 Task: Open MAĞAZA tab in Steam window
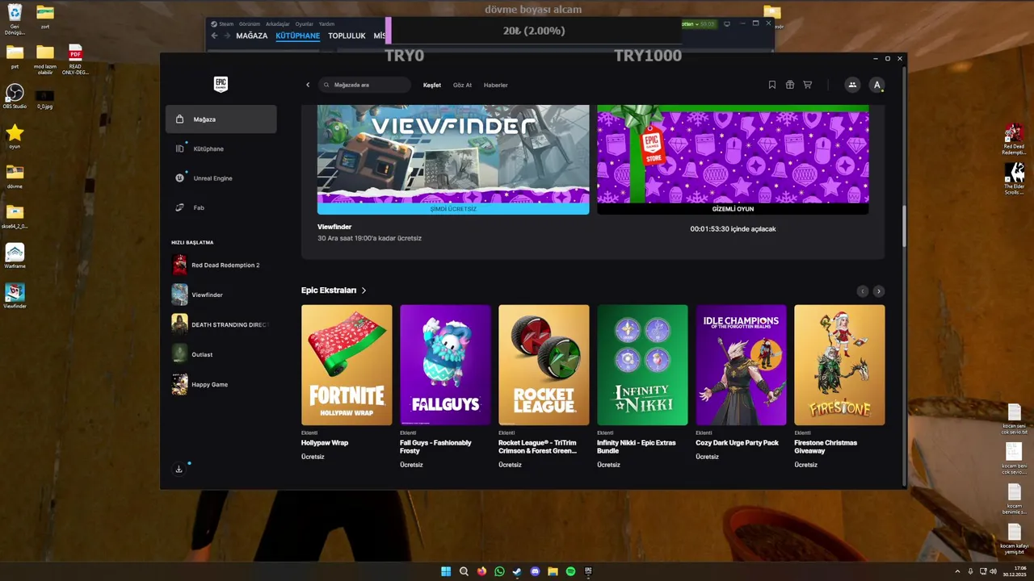click(251, 36)
